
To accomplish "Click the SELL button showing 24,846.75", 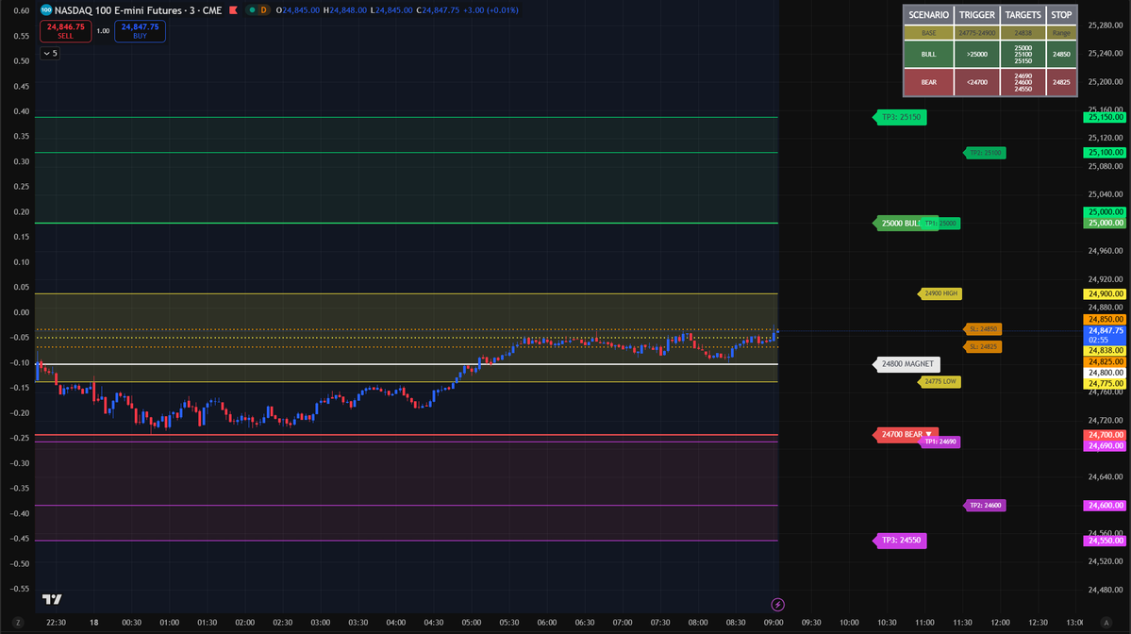I will (x=65, y=30).
